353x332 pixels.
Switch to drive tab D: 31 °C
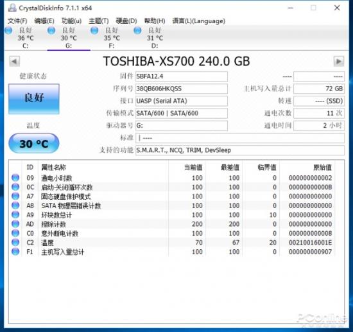[155, 38]
